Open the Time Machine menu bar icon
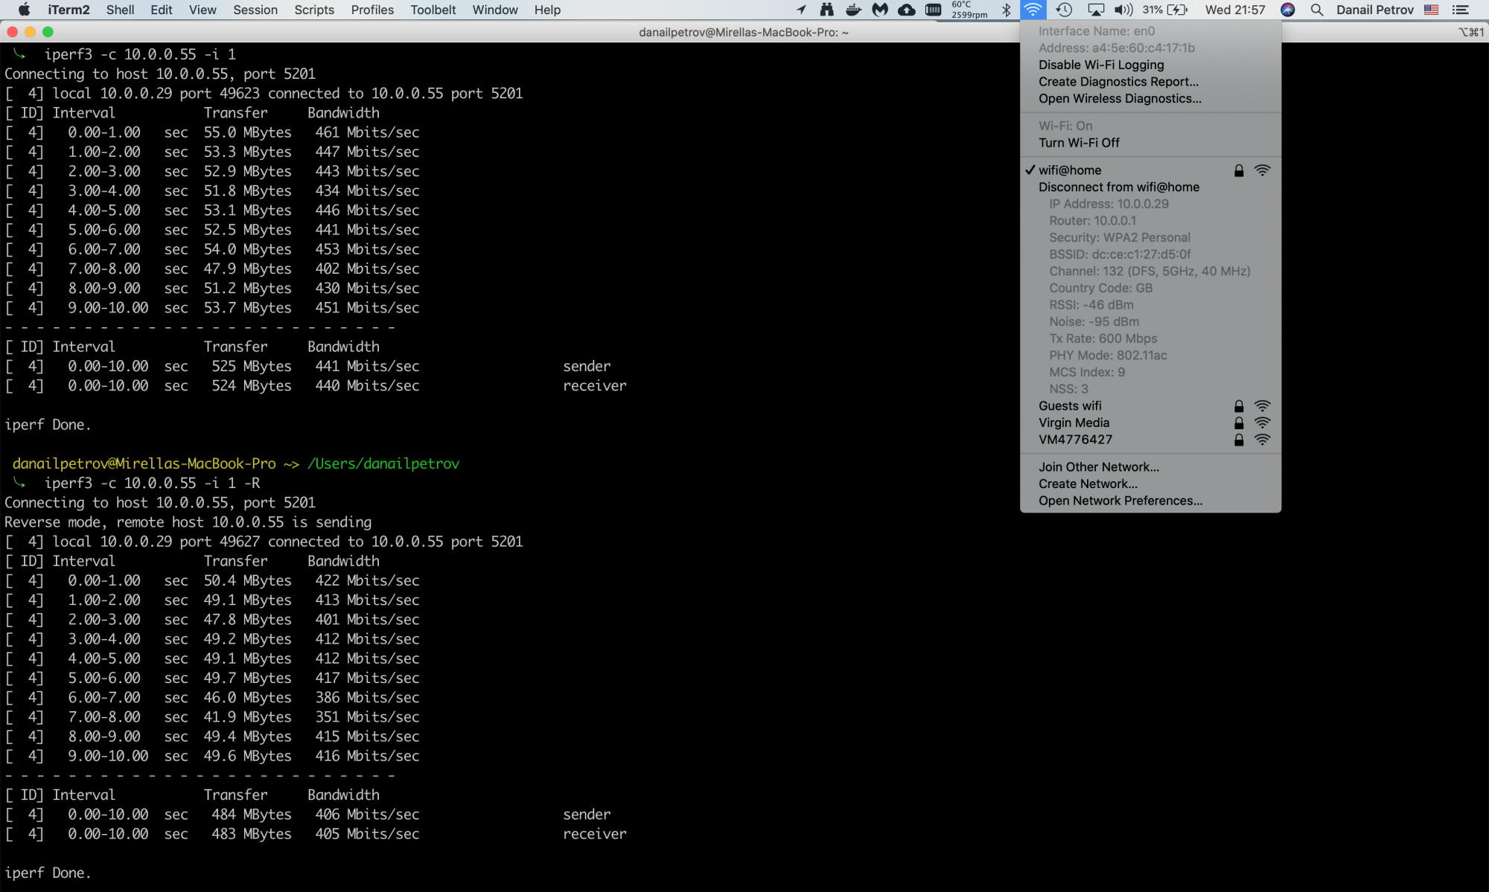This screenshot has width=1489, height=892. pyautogui.click(x=1065, y=10)
